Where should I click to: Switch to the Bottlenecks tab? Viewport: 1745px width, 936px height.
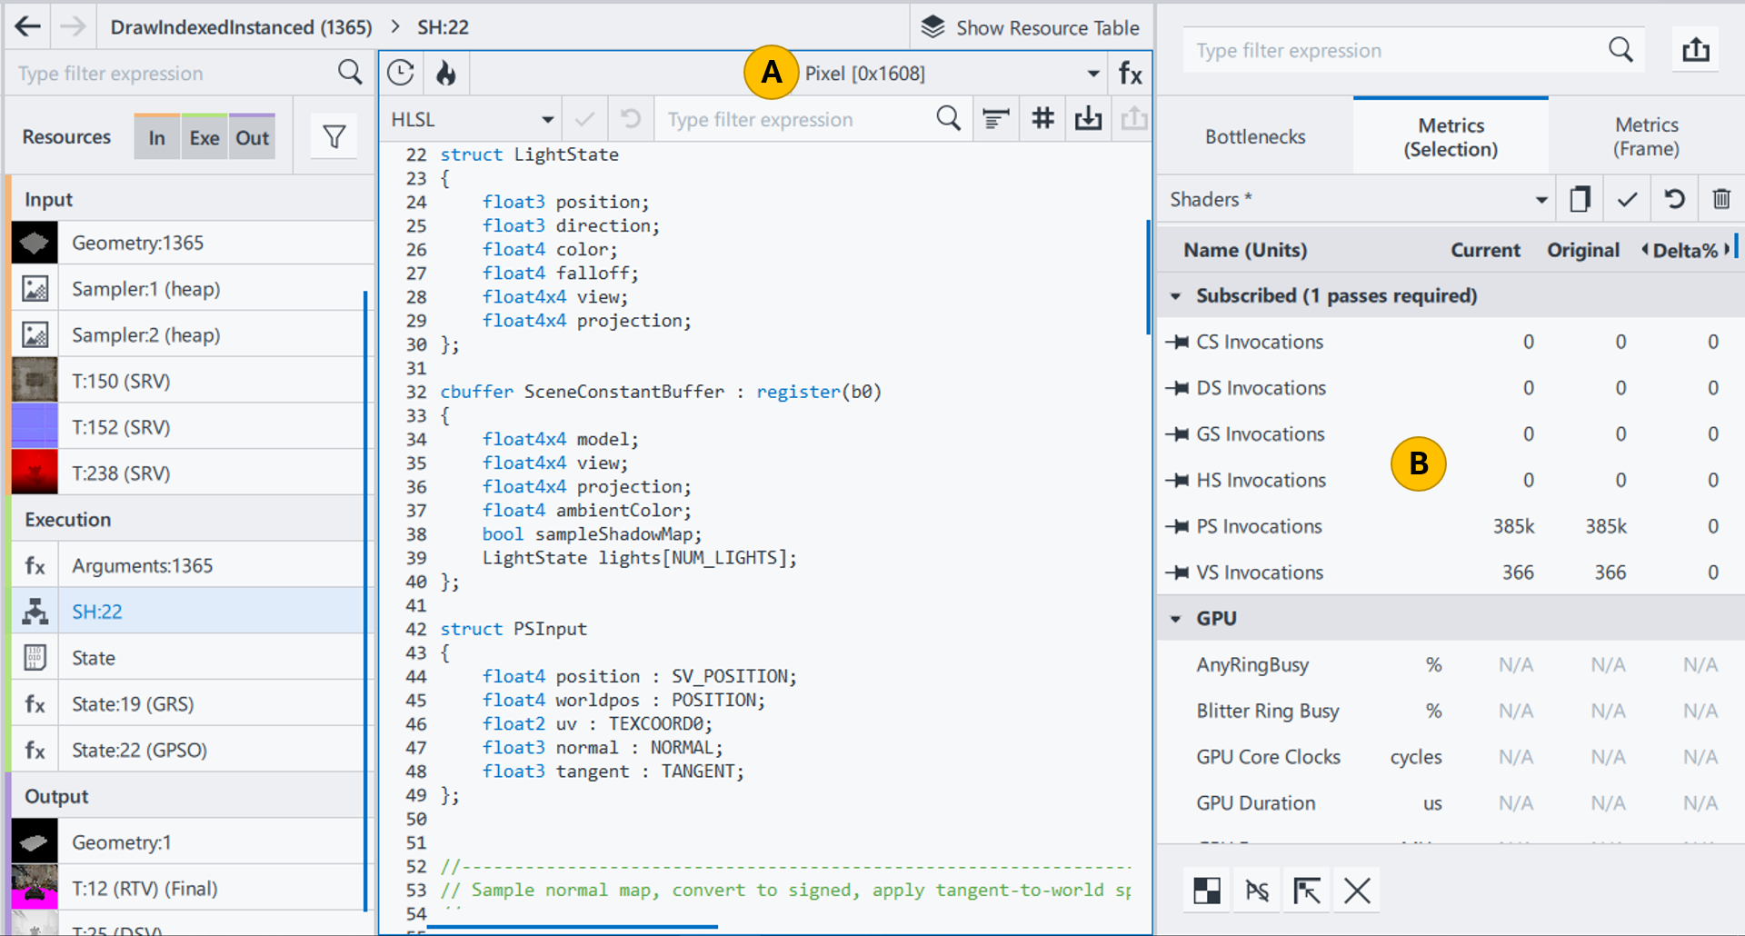[1255, 136]
